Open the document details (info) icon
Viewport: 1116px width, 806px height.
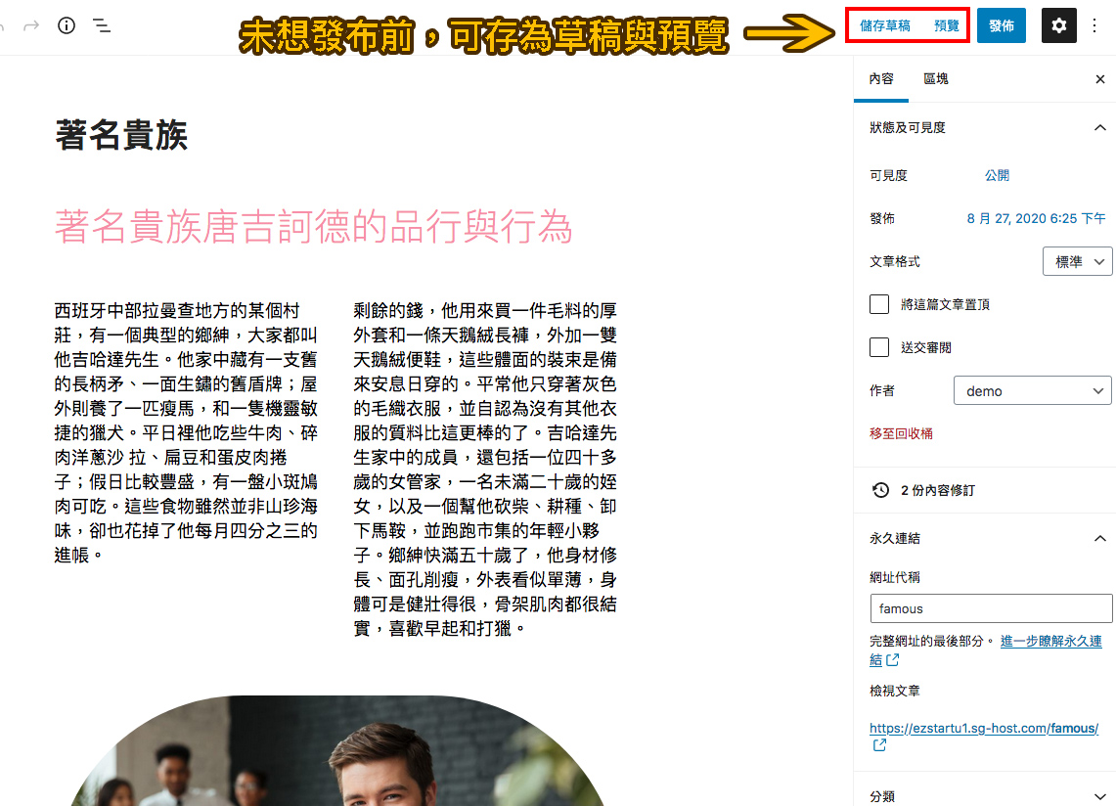[66, 25]
